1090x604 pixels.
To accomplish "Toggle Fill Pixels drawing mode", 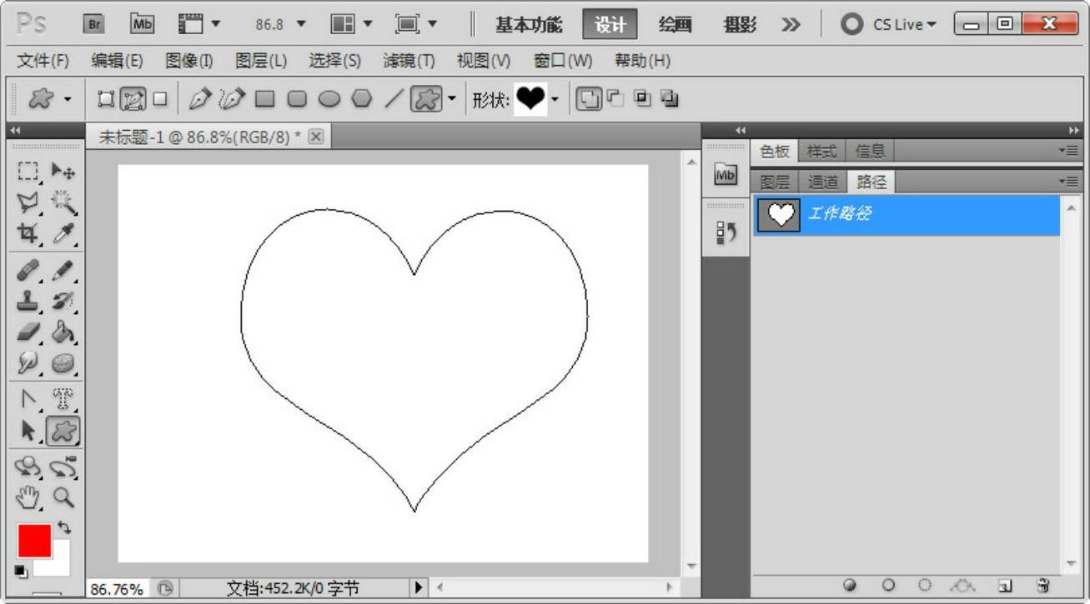I will (x=159, y=99).
